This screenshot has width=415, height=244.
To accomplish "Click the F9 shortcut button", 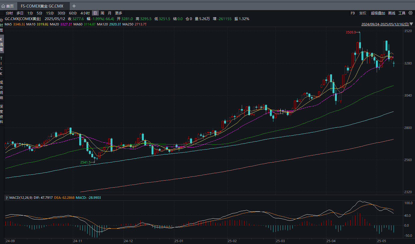I will pyautogui.click(x=353, y=13).
